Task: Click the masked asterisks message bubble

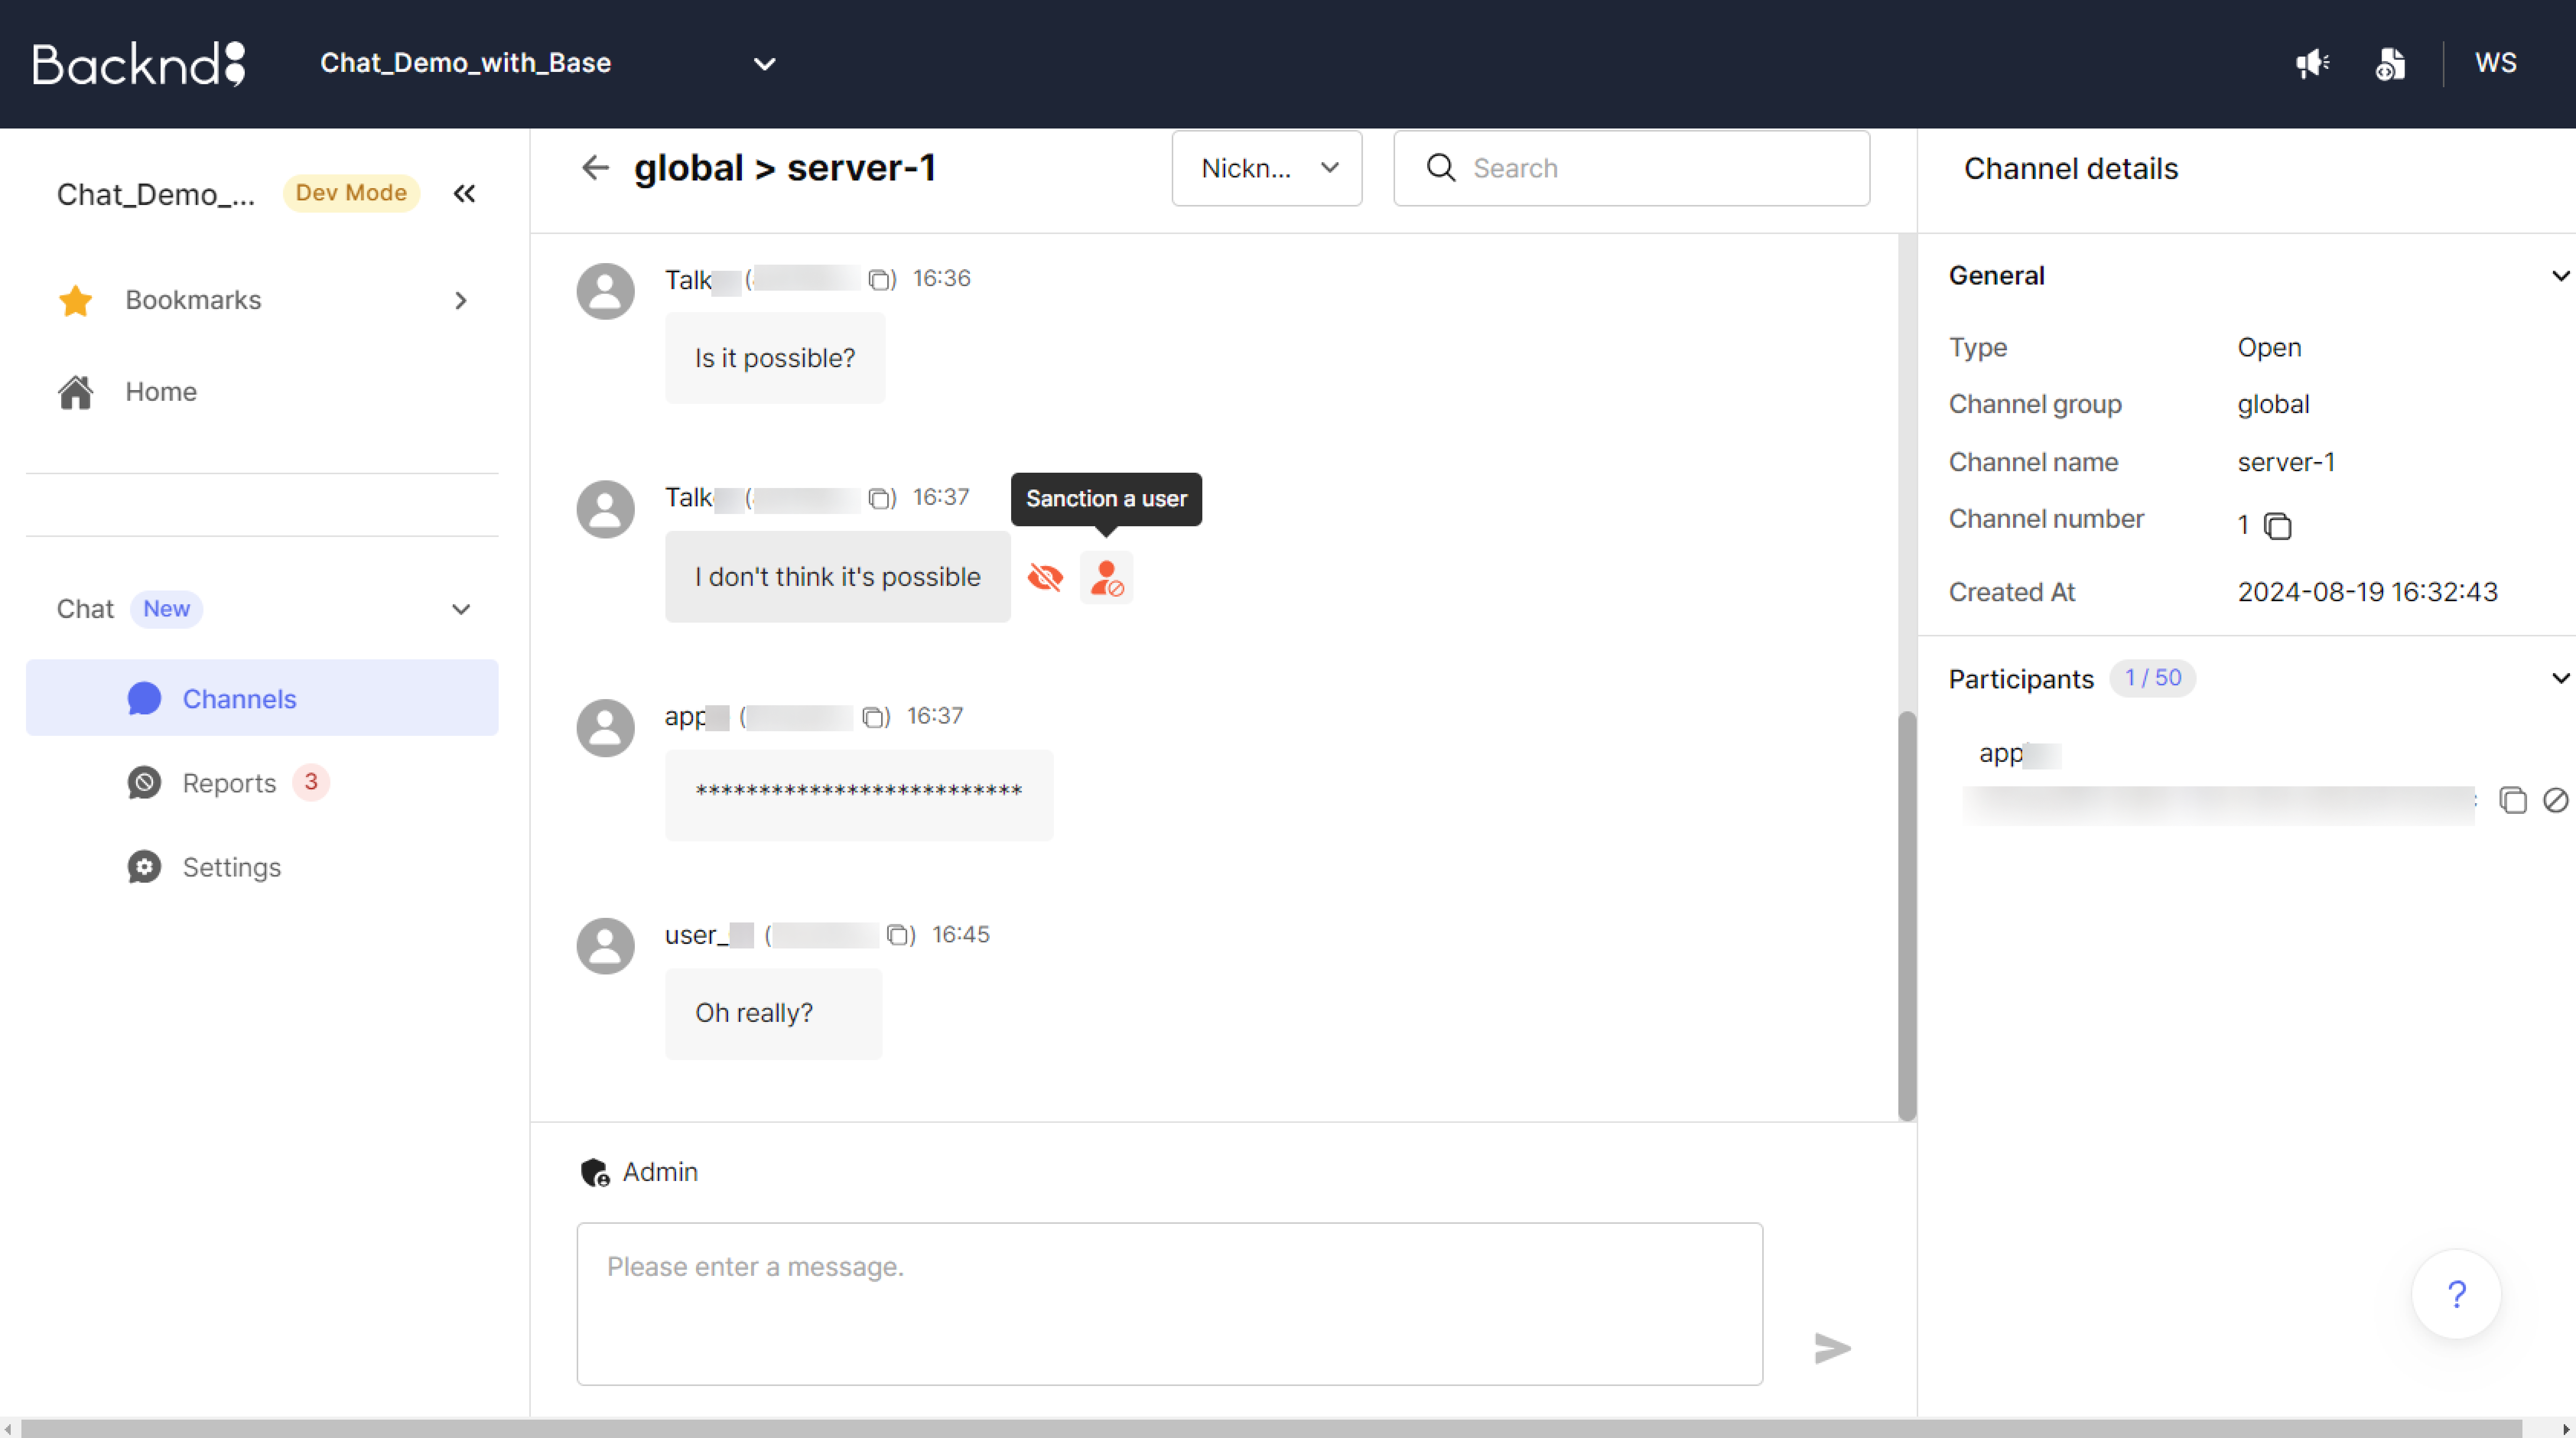Action: (858, 795)
